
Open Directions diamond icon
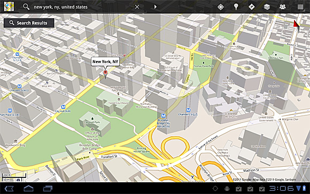click(x=252, y=7)
